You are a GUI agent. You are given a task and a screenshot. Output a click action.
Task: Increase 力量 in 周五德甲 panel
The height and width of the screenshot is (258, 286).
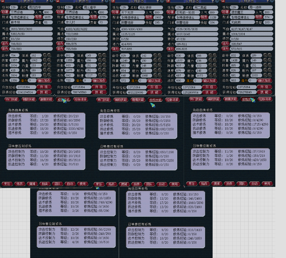tap(155, 66)
